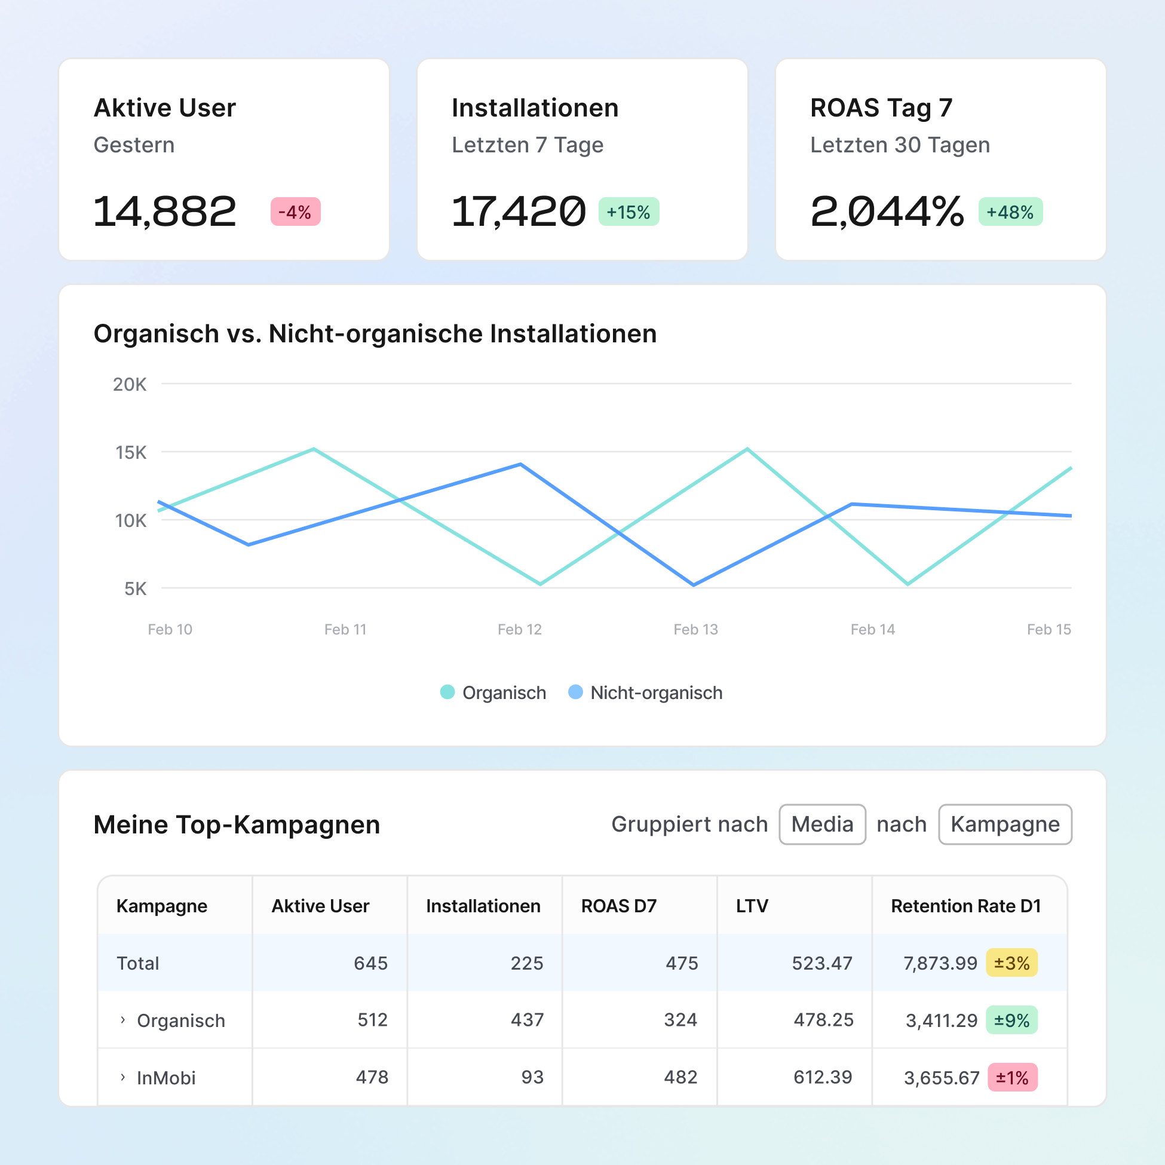Expand the Organisch campaign row chevron

tap(123, 1020)
